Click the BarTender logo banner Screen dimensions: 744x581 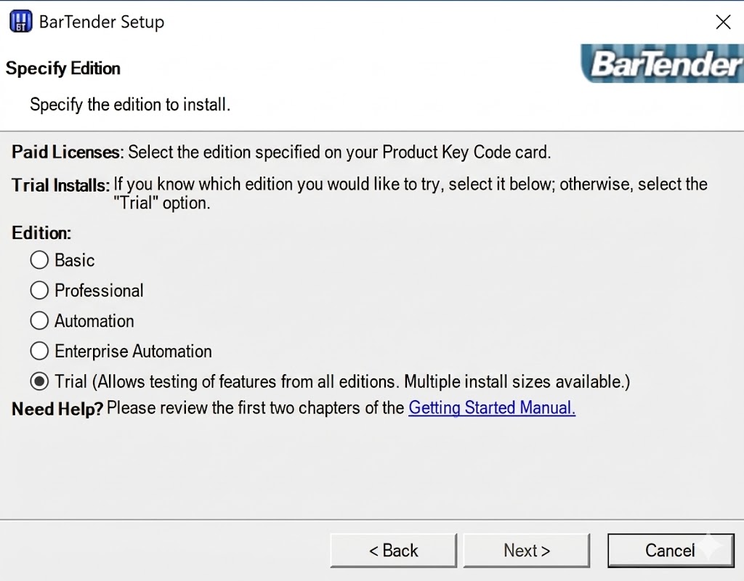click(x=663, y=64)
